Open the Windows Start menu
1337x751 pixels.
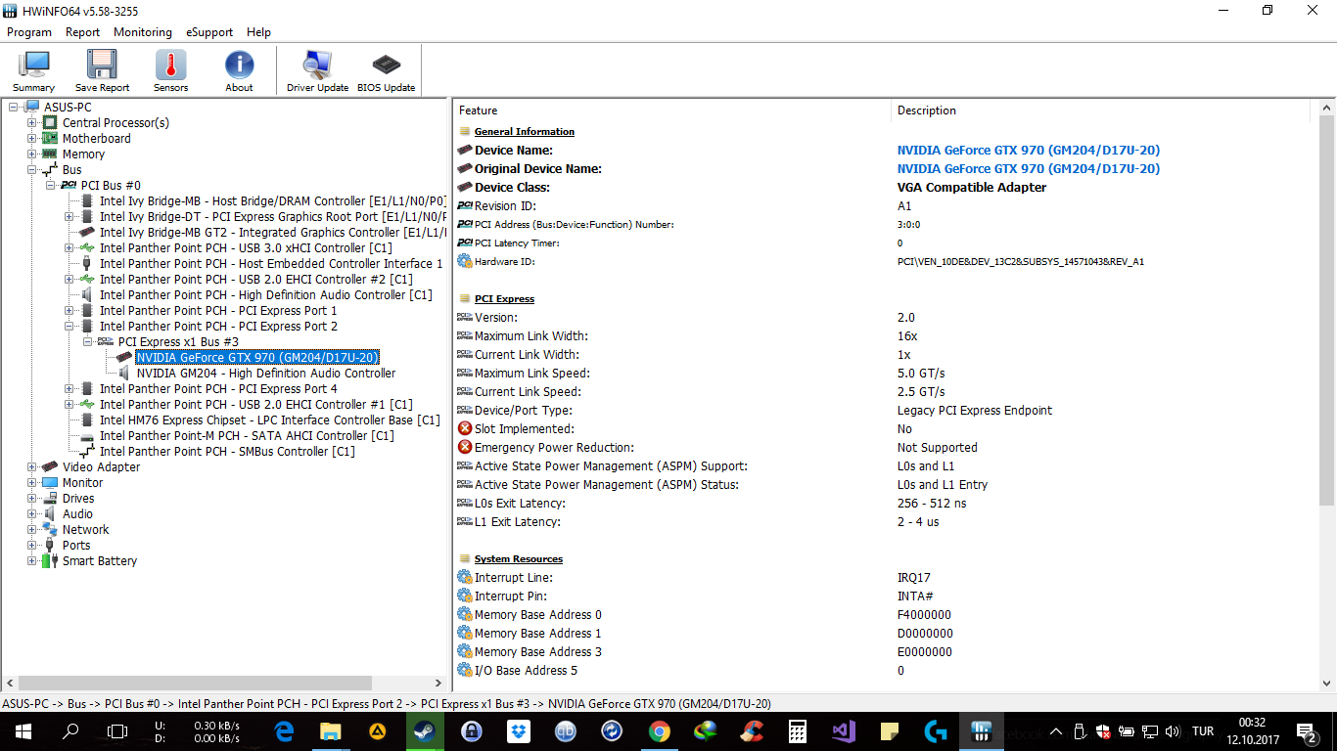click(23, 731)
